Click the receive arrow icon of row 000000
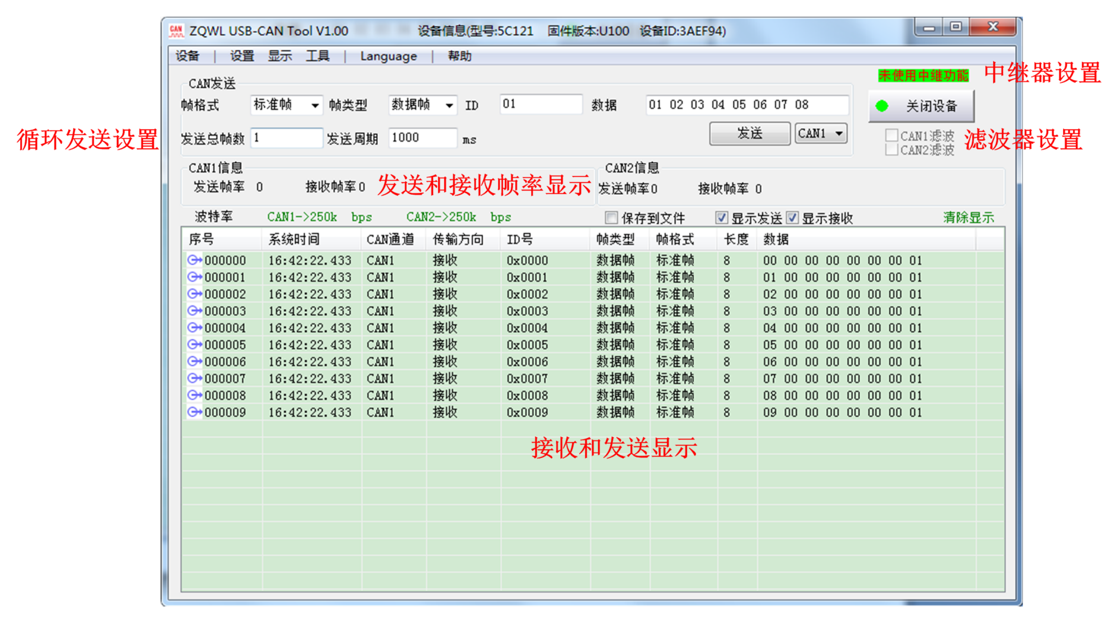The height and width of the screenshot is (617, 1119). pyautogui.click(x=194, y=260)
